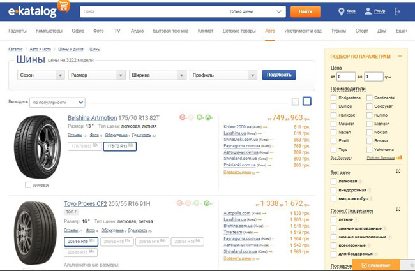
Task: Open Отзывы reviews link for Toyo Proxes
Action: [x=71, y=231]
